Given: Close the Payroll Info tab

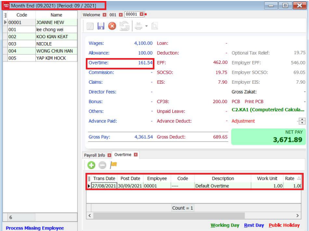Looking at the screenshot, I should [109, 155].
